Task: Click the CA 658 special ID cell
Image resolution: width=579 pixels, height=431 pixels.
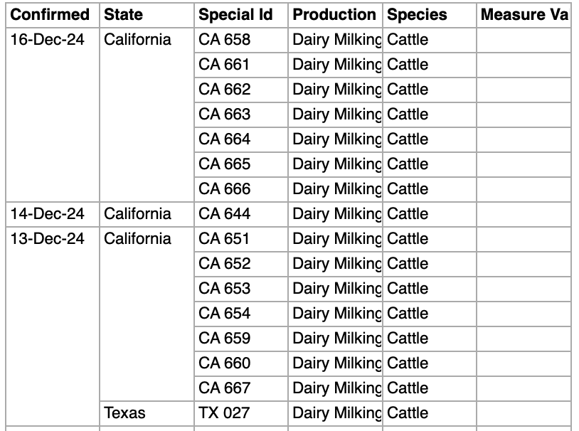Action: 225,40
